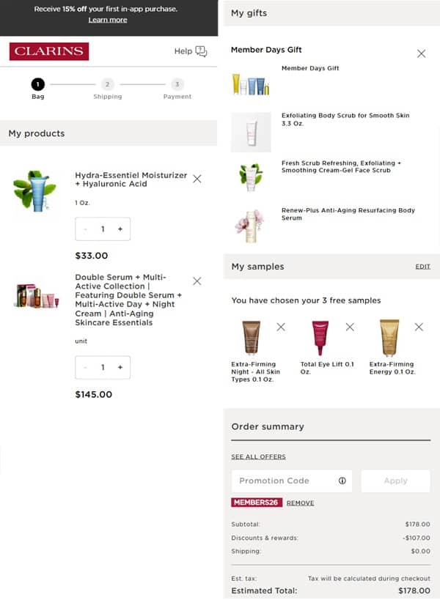
Task: Remove Extra-Firming Night sample
Action: pyautogui.click(x=281, y=327)
